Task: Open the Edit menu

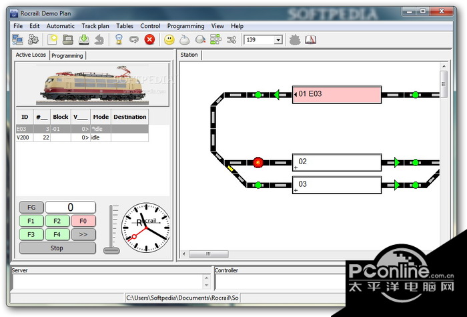Action: (35, 26)
